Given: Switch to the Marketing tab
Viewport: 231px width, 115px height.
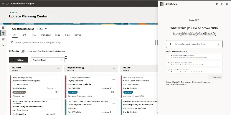Looking at the screenshot, I should tap(46, 35).
